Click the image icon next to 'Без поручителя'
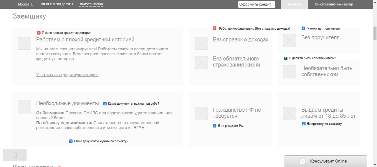The height and width of the screenshot is (167, 377). point(290,41)
